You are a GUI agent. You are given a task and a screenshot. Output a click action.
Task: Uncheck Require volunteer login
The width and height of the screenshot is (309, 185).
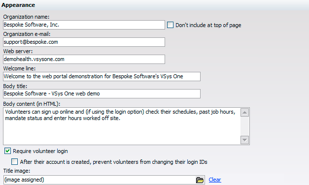tap(7, 151)
